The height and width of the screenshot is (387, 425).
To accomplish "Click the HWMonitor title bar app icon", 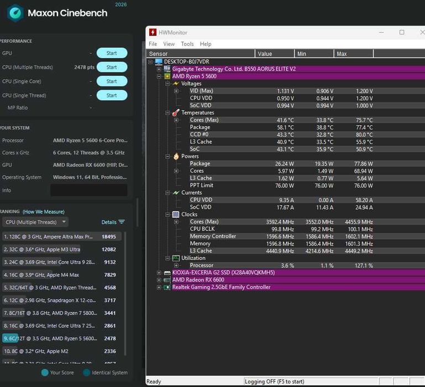I will tap(153, 32).
